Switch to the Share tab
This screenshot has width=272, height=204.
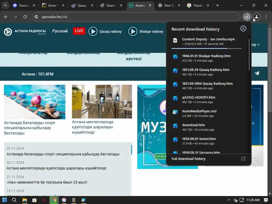coord(111,5)
